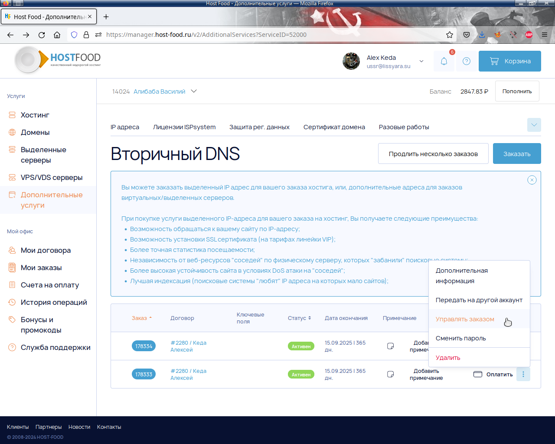Screen dimensions: 555x444
Task: Click the Клиенты footer link
Action: pyautogui.click(x=18, y=427)
